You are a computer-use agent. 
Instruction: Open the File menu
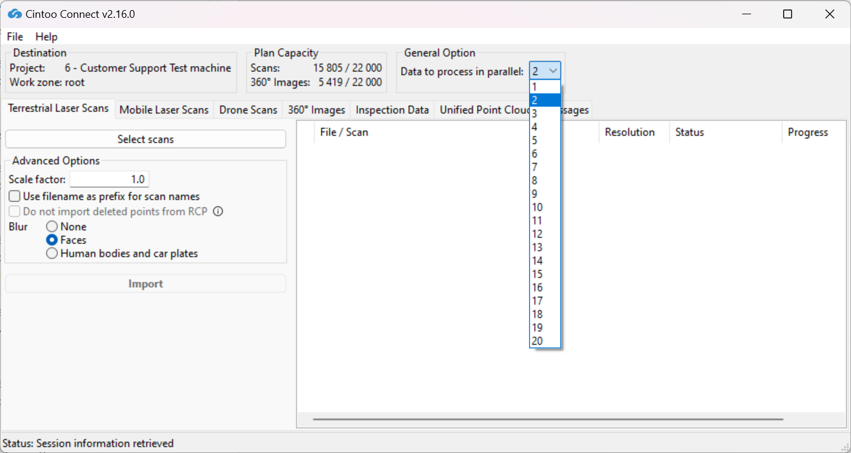[x=15, y=37]
